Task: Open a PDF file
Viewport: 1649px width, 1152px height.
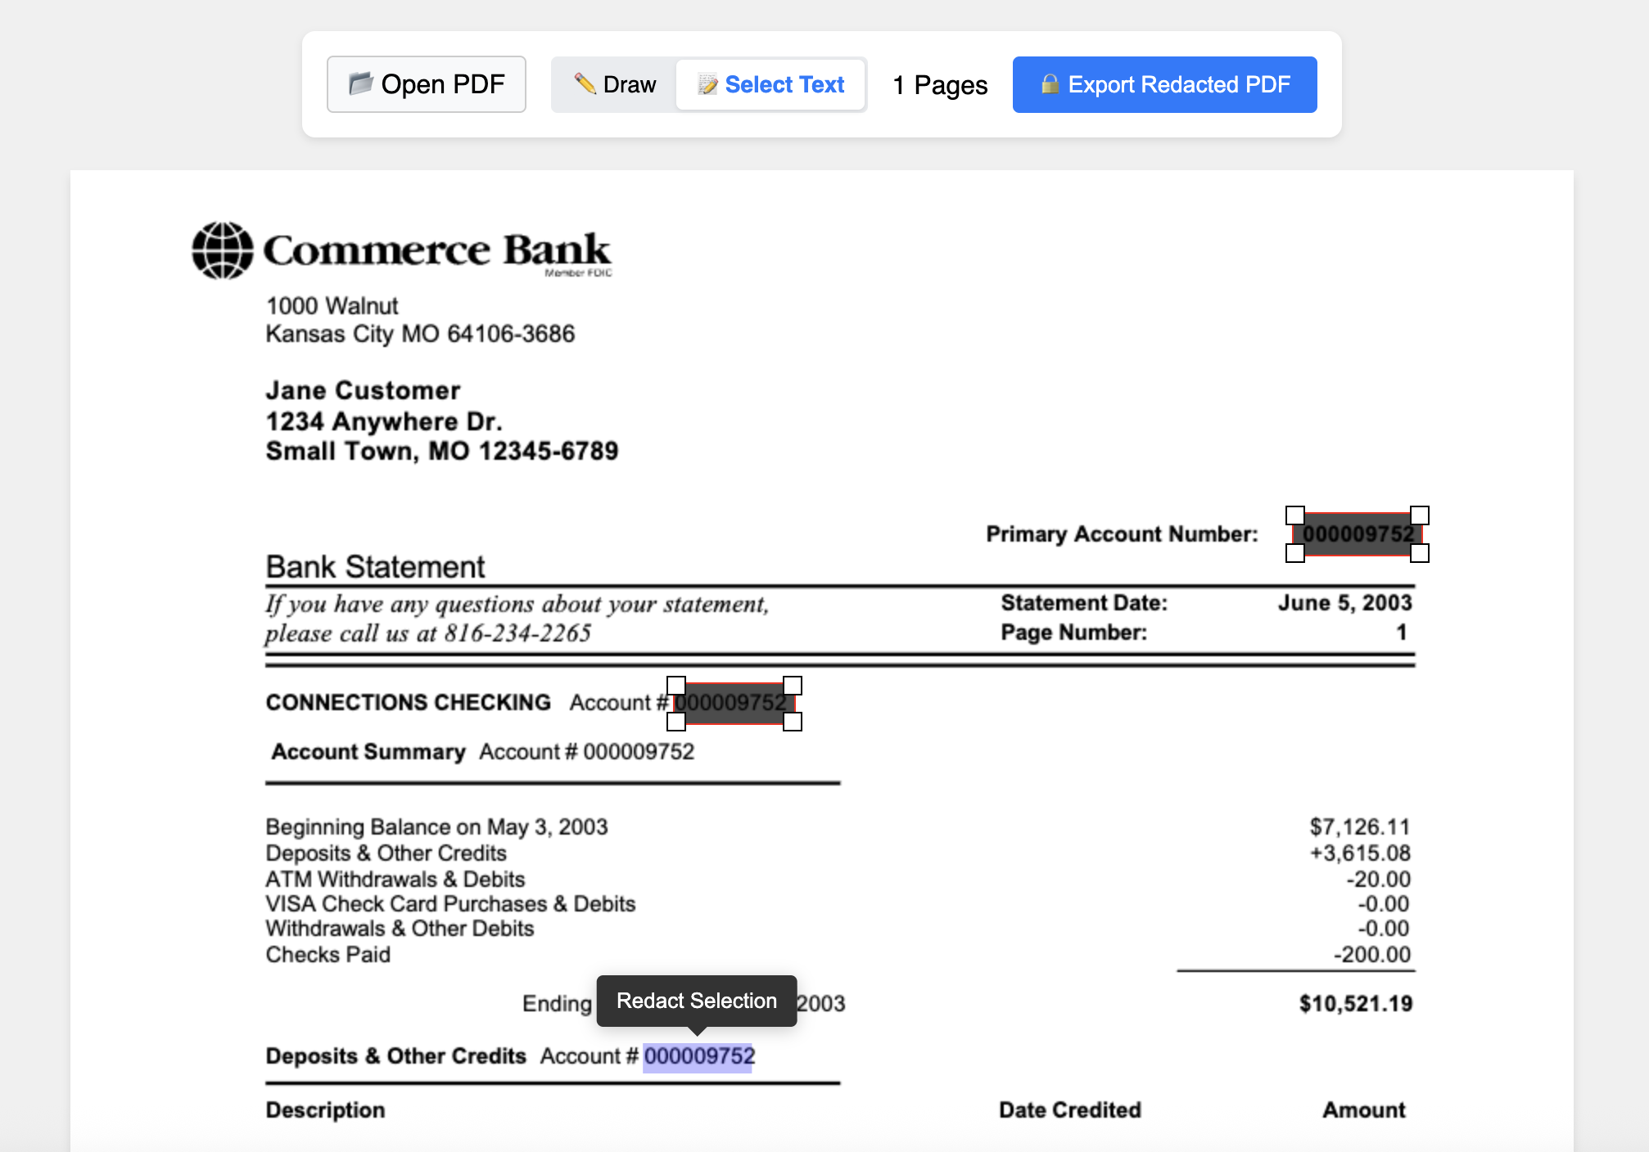Action: [x=426, y=83]
